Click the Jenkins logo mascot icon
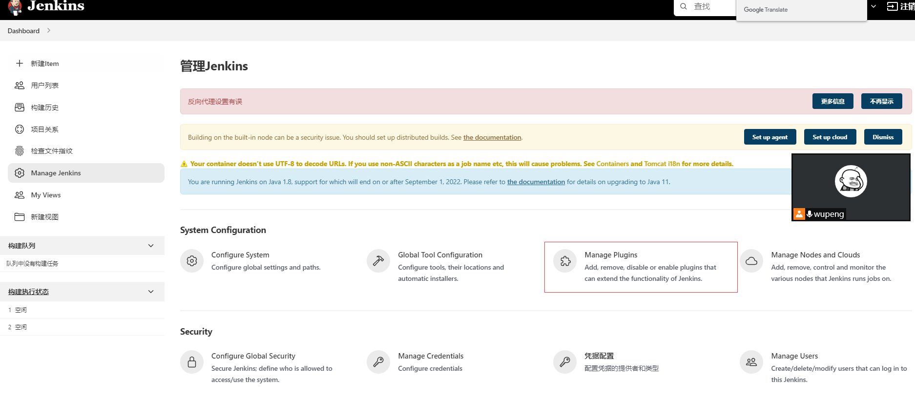 pos(15,7)
